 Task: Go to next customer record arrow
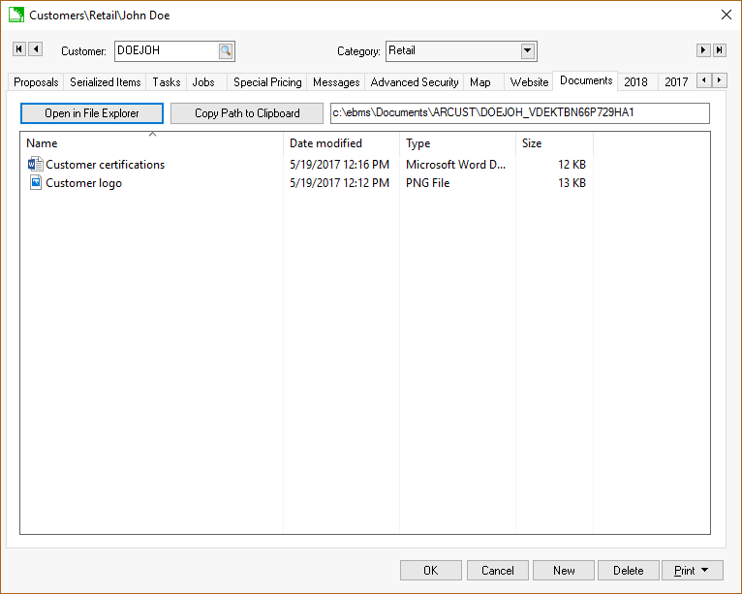pyautogui.click(x=704, y=50)
